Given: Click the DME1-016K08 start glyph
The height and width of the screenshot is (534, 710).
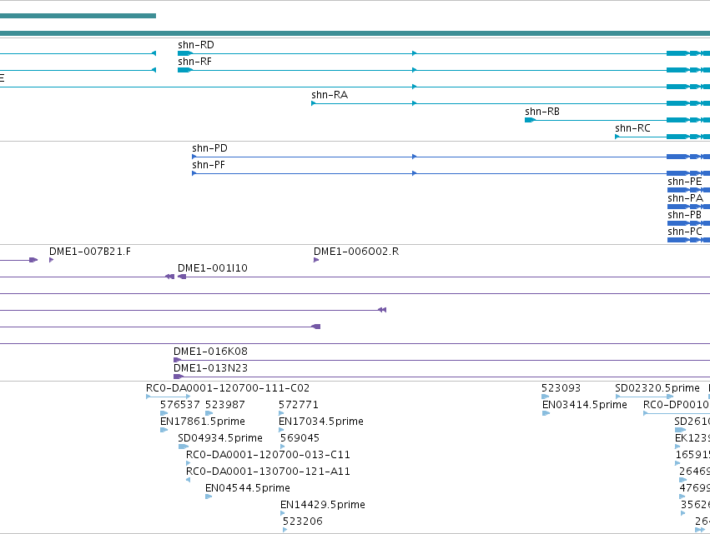Looking at the screenshot, I should click(177, 360).
